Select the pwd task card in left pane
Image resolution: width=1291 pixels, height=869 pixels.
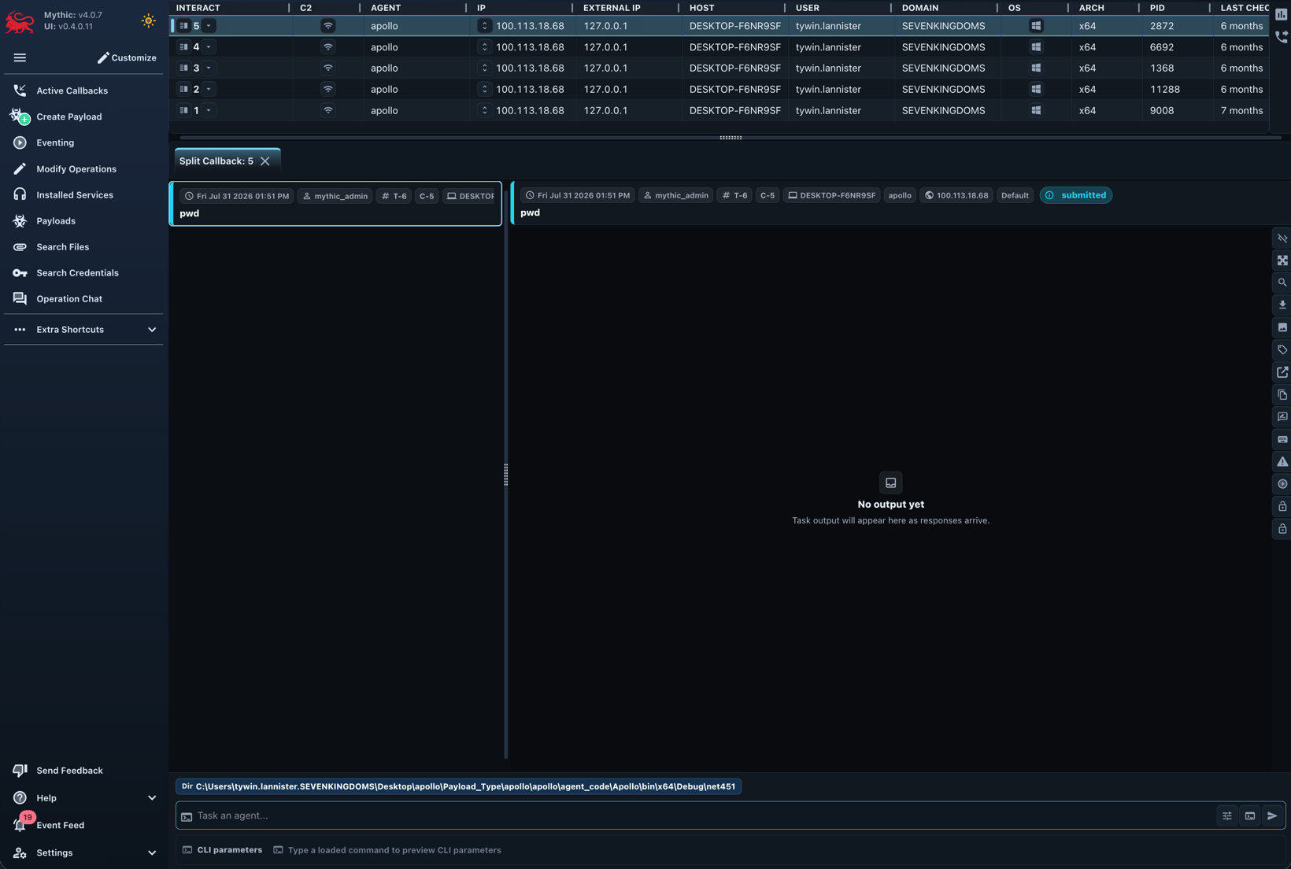(x=336, y=204)
